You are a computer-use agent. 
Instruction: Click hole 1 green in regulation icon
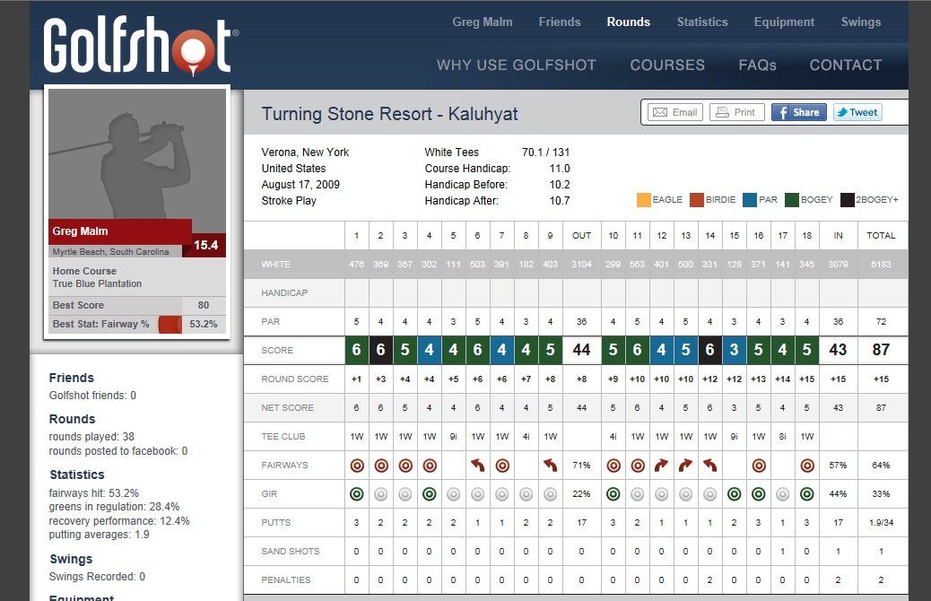[356, 493]
